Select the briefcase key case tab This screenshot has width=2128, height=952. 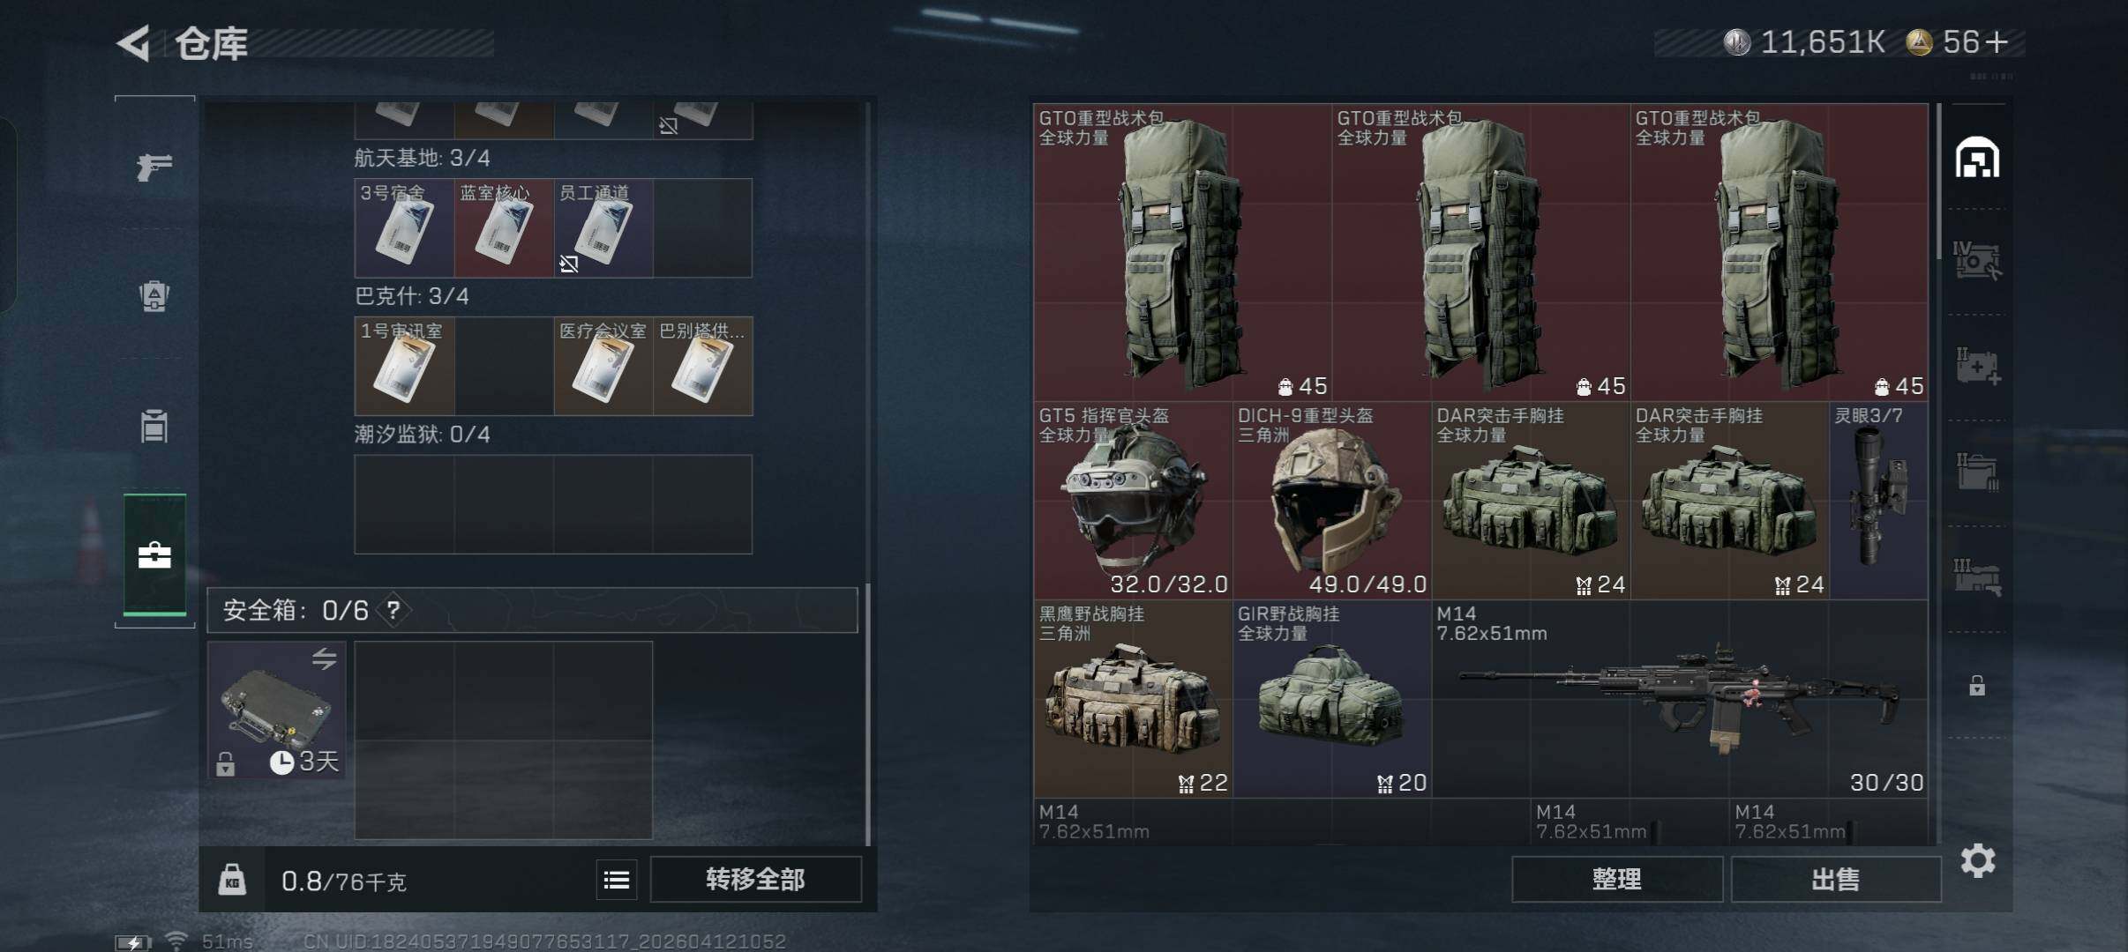154,554
